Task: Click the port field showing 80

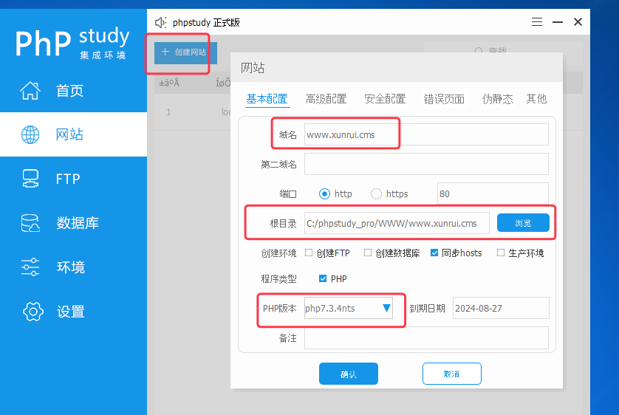Action: click(493, 193)
